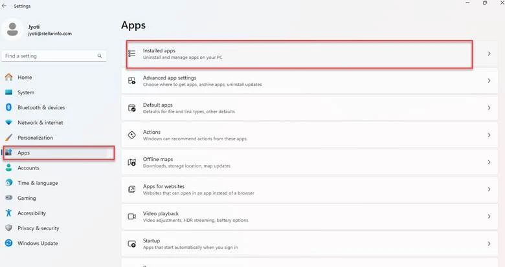Click the Accessibility icon in sidebar

pyautogui.click(x=9, y=213)
